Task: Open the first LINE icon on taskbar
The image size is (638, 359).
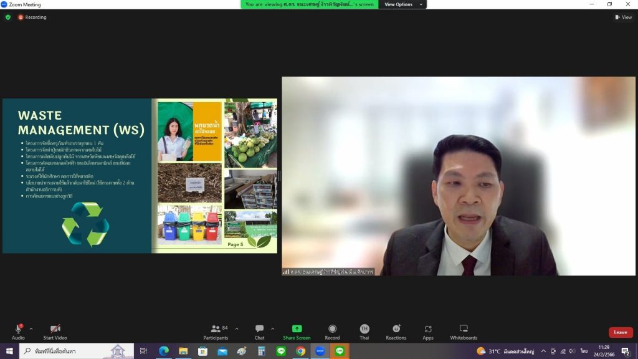Action: click(x=281, y=351)
